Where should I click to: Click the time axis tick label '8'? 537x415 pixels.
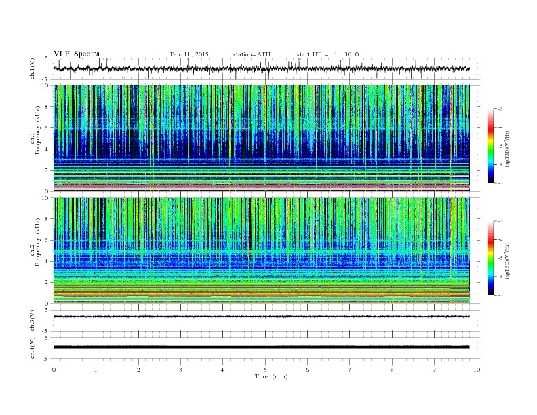pos(392,370)
